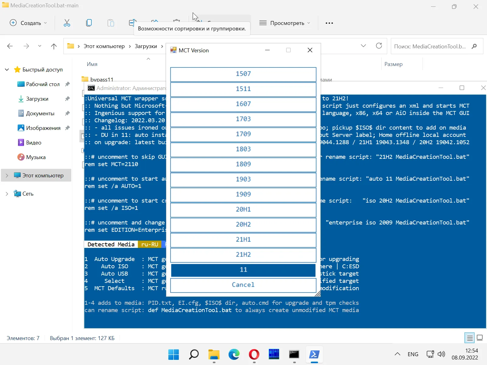487x365 pixels.
Task: Select the 21H2 version button
Action: (243, 255)
